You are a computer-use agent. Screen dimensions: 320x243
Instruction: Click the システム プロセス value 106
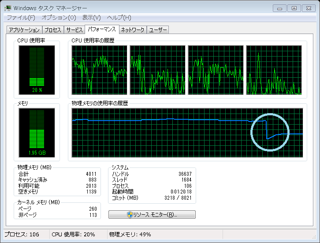pos(188,186)
